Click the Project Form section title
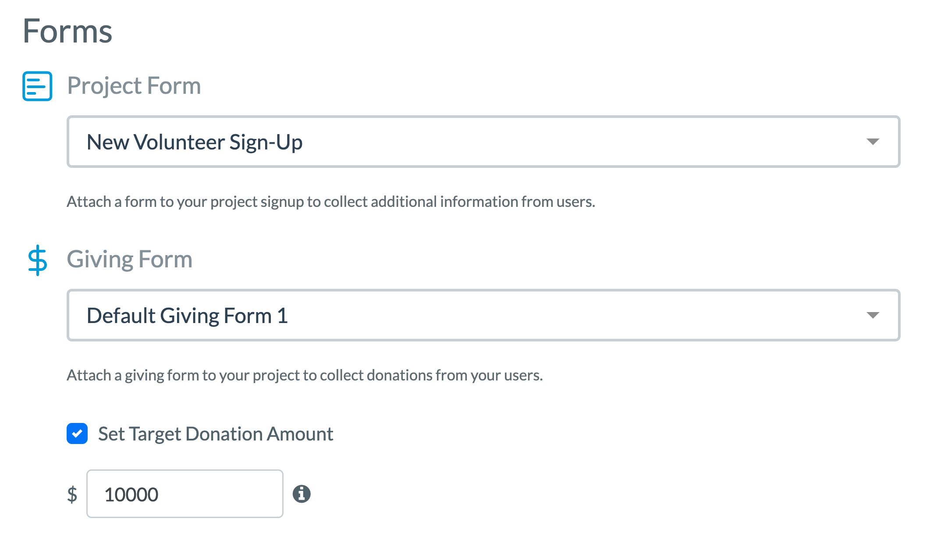Image resolution: width=937 pixels, height=554 pixels. [x=134, y=85]
